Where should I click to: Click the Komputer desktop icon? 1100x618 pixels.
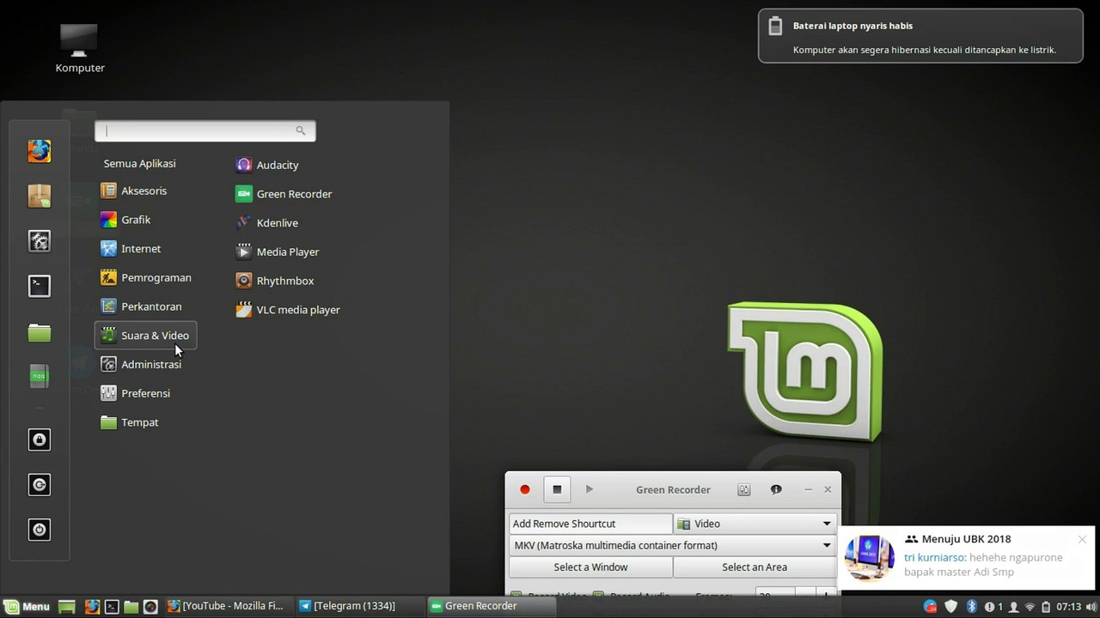coord(80,48)
